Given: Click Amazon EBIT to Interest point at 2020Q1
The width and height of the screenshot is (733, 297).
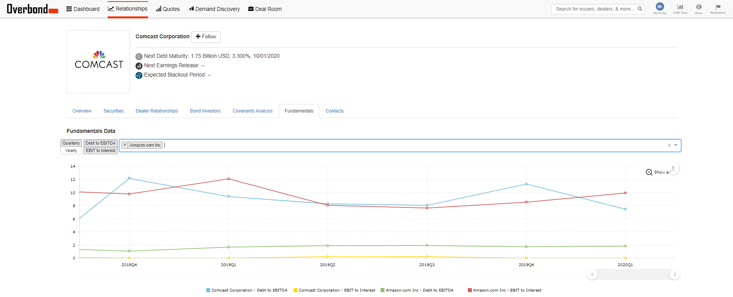Looking at the screenshot, I should pos(625,193).
